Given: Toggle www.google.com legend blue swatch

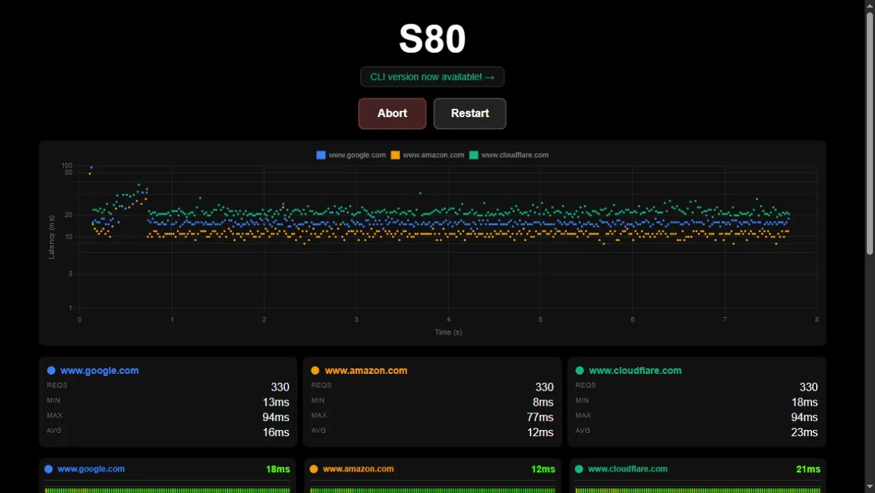Looking at the screenshot, I should 321,155.
